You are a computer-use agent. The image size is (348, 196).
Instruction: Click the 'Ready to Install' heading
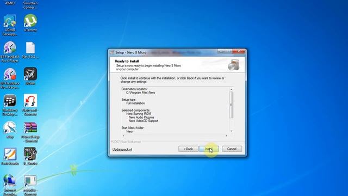[x=127, y=61]
